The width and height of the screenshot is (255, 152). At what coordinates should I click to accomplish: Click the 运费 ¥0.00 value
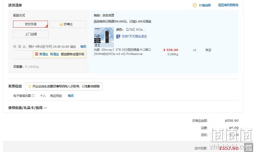[x=234, y=128]
